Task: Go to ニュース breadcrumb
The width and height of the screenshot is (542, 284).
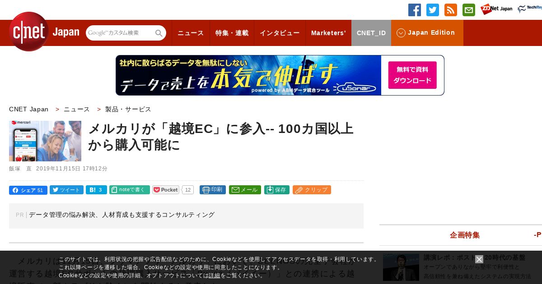Action: (x=77, y=109)
